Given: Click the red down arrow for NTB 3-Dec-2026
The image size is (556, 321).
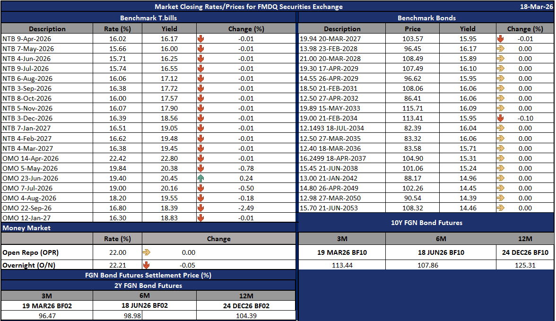Looking at the screenshot, I should coord(200,118).
